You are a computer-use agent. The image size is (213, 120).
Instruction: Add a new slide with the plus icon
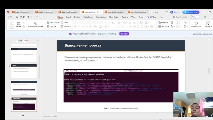[23, 116]
